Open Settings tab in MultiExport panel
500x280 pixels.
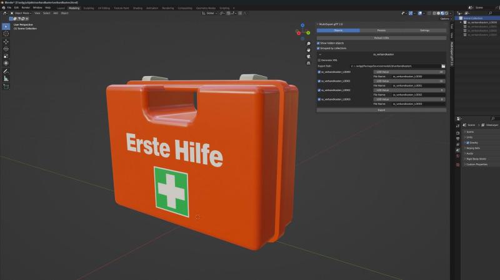tap(425, 31)
